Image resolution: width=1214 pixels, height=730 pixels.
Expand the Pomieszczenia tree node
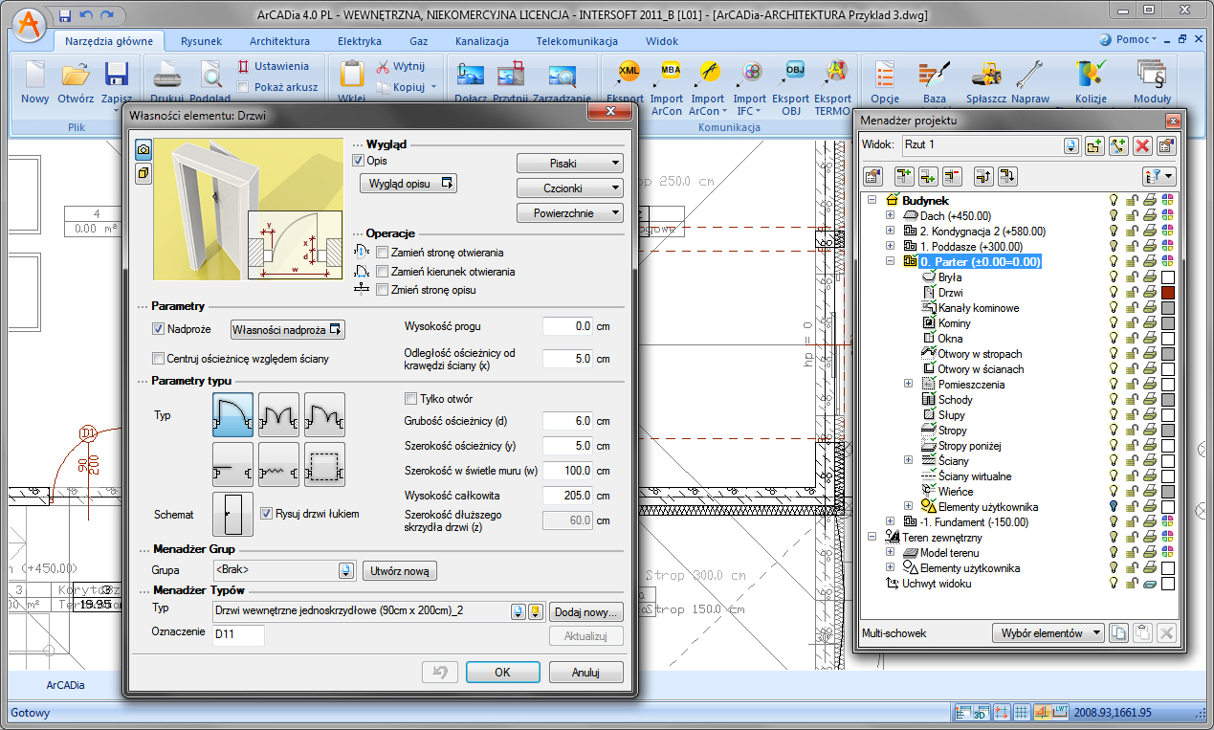pos(909,385)
